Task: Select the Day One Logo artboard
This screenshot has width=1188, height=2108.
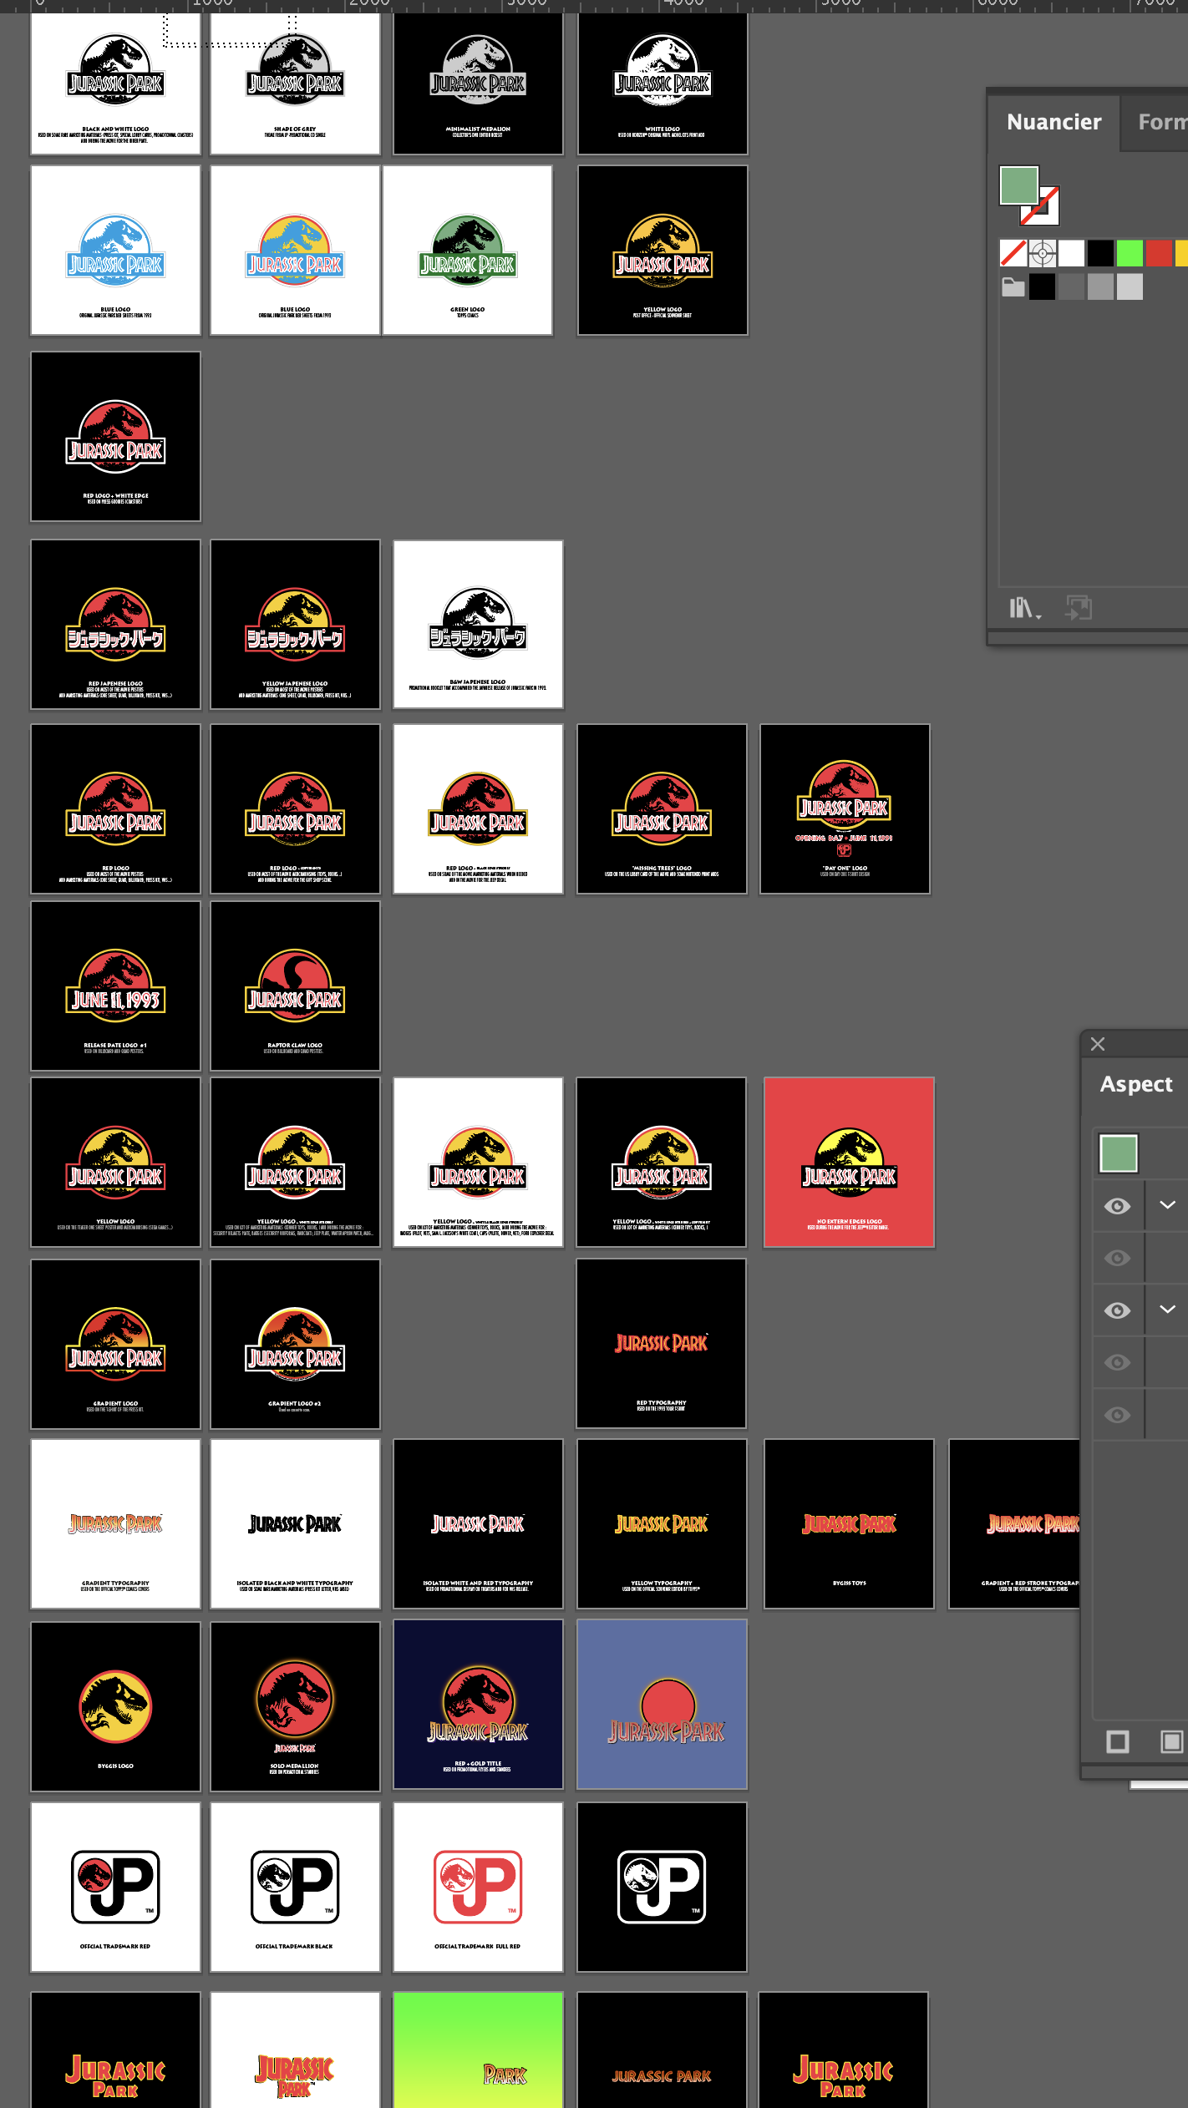Action: coord(845,808)
